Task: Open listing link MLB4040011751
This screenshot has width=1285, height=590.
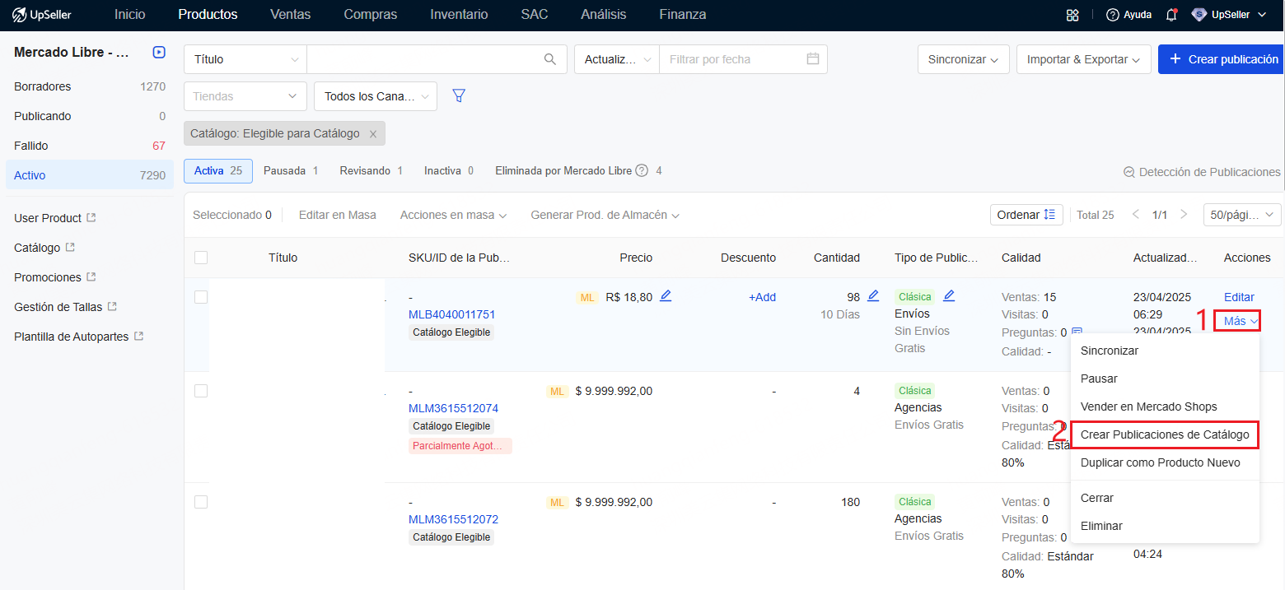Action: 452,314
